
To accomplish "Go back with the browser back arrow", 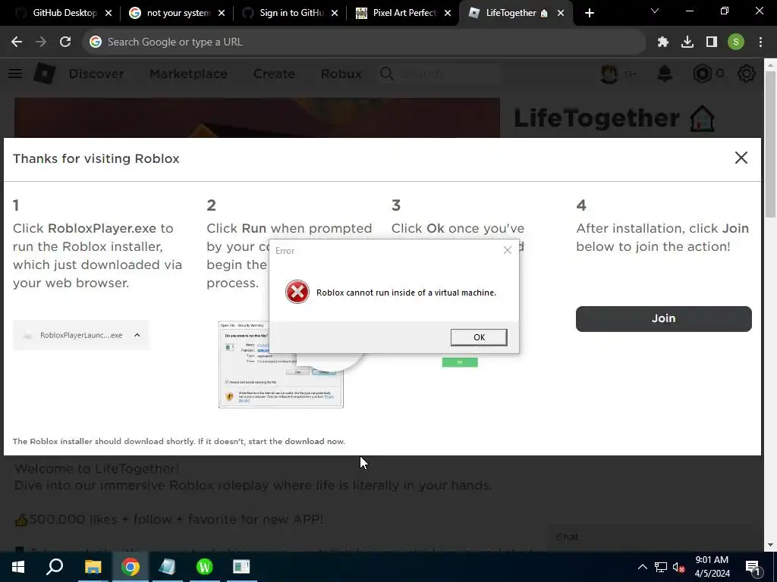I will 17,42.
